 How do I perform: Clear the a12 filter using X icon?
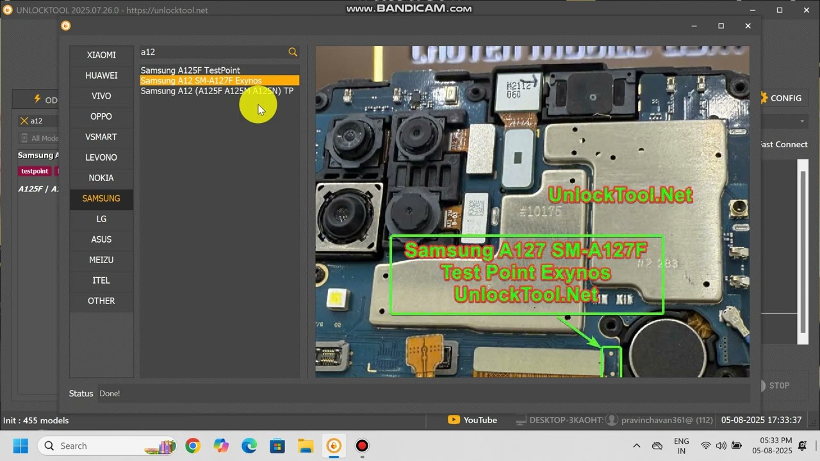24,121
